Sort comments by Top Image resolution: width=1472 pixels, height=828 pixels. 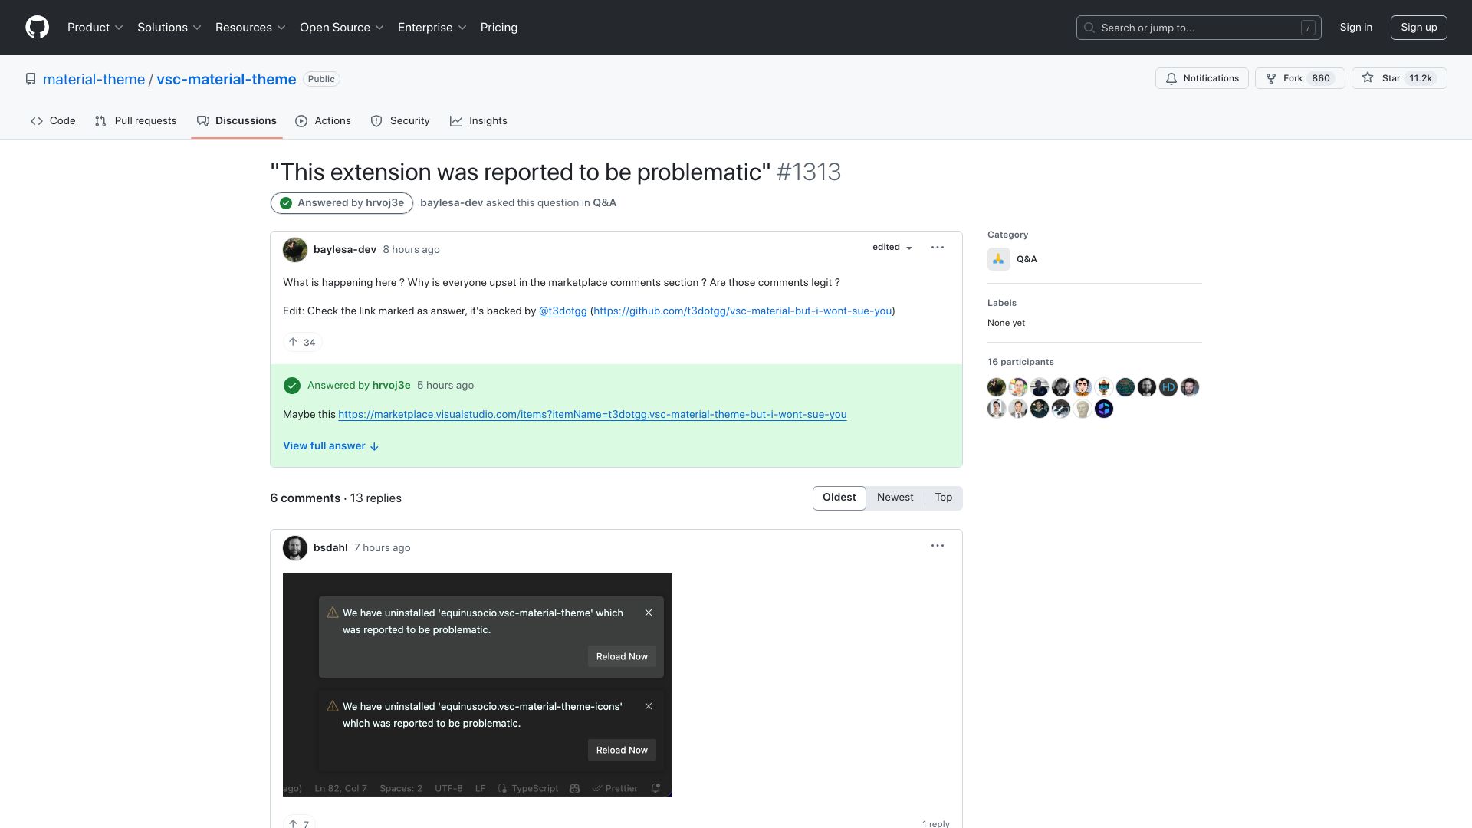point(944,498)
